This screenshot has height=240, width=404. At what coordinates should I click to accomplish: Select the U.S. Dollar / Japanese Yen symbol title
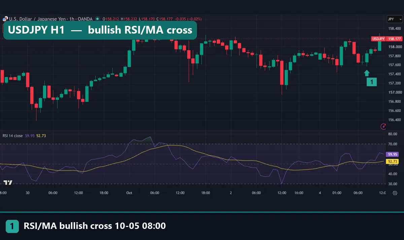(x=37, y=19)
